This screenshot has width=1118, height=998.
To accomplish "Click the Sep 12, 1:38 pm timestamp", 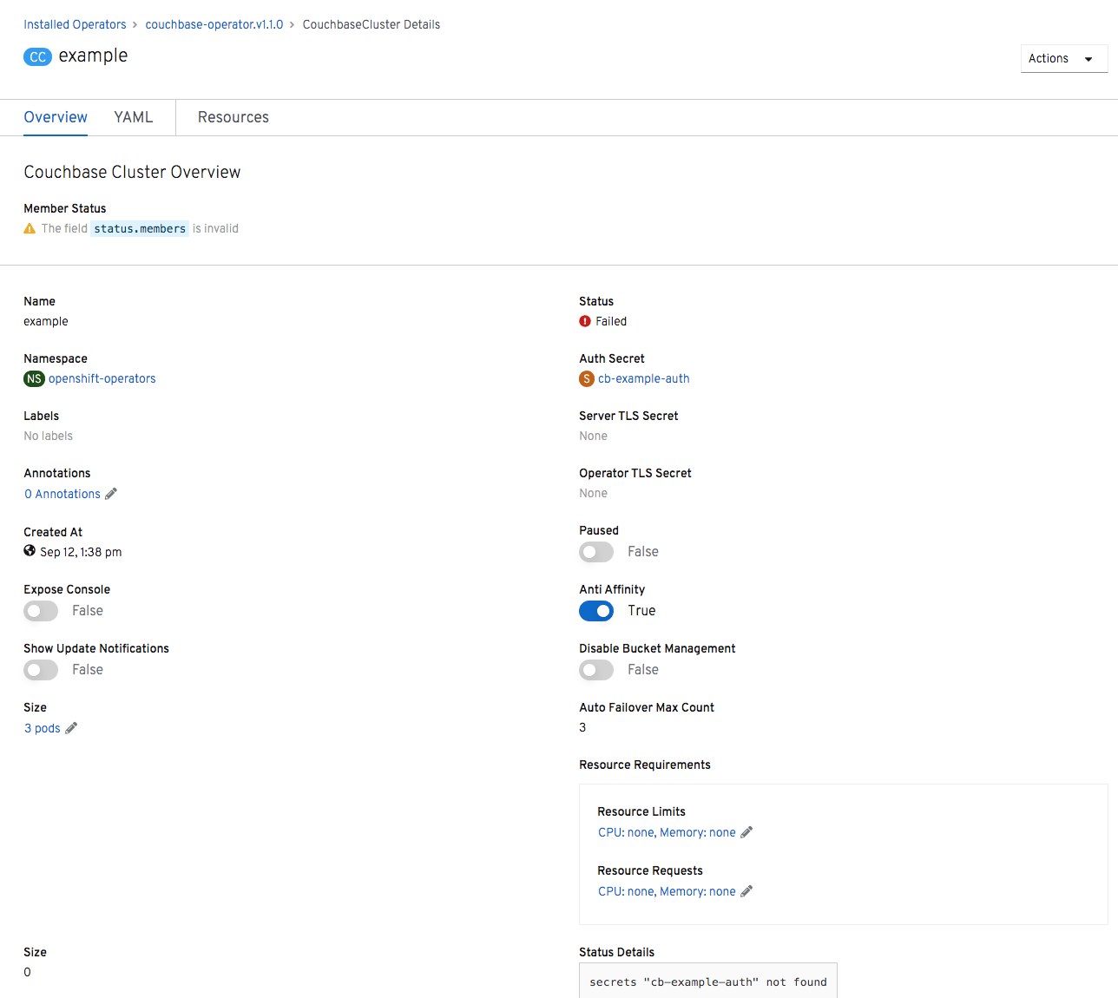I will coord(81,552).
